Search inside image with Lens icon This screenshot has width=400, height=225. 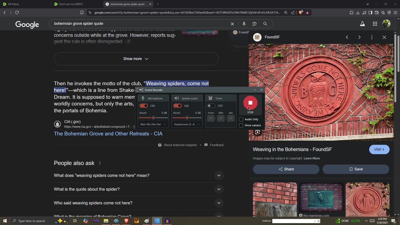(x=257, y=132)
